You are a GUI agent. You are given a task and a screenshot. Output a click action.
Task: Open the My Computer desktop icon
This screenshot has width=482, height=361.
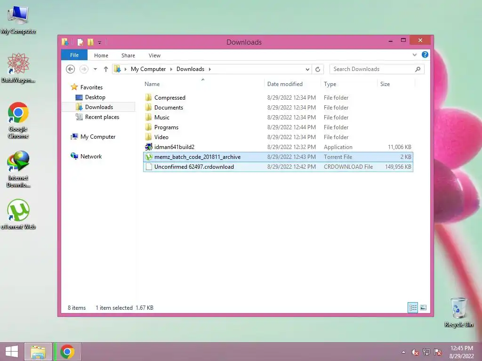[18, 19]
